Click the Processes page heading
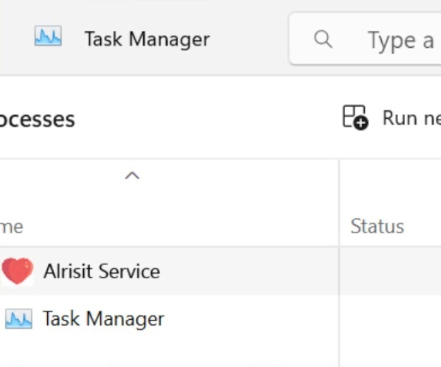 tap(37, 119)
